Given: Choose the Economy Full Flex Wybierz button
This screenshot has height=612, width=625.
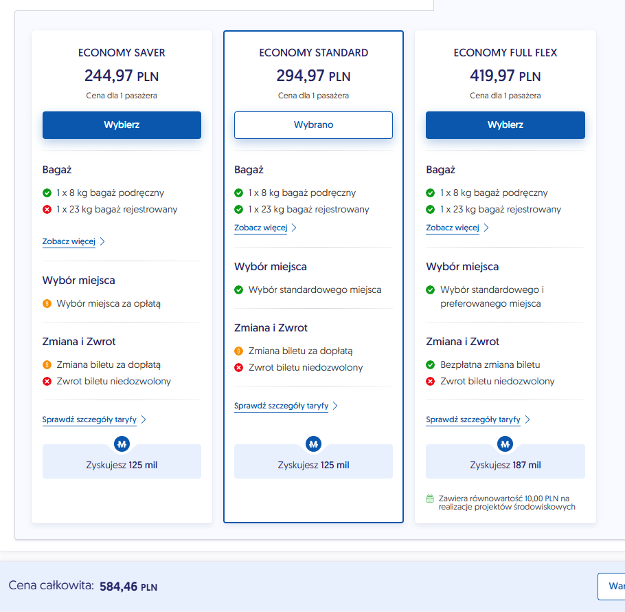Looking at the screenshot, I should 505,125.
